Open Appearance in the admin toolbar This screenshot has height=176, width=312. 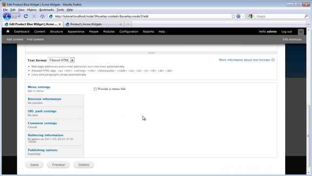(76, 31)
